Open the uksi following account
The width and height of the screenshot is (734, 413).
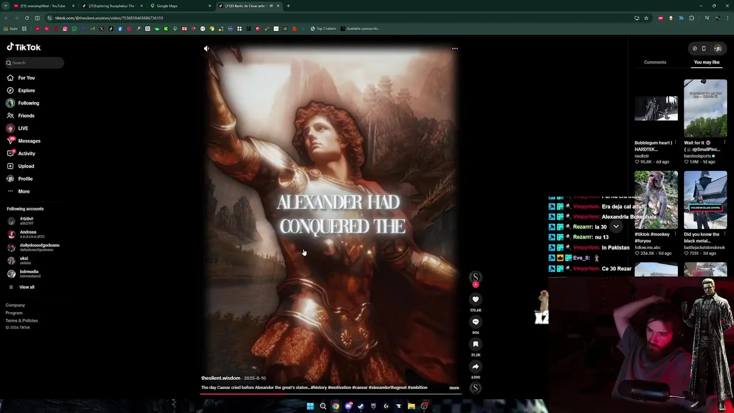coord(19,260)
